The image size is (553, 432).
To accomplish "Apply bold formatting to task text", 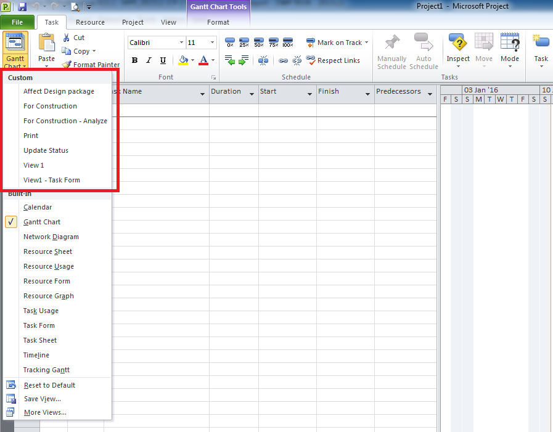I will (134, 60).
